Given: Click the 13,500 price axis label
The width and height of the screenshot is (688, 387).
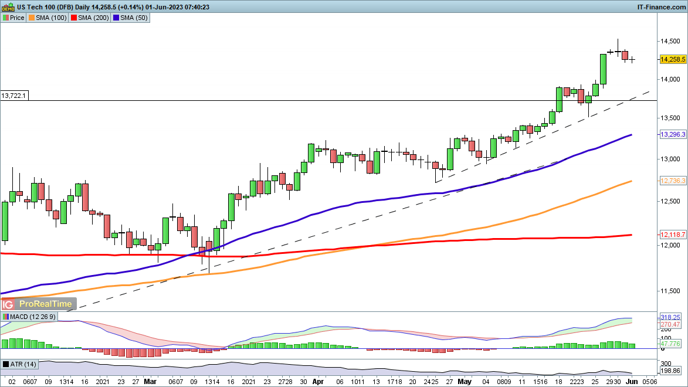Looking at the screenshot, I should 670,118.
